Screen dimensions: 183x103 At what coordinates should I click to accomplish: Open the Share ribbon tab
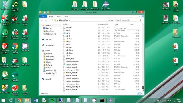(58, 16)
